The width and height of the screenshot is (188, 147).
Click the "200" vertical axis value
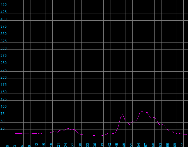coord(3,77)
